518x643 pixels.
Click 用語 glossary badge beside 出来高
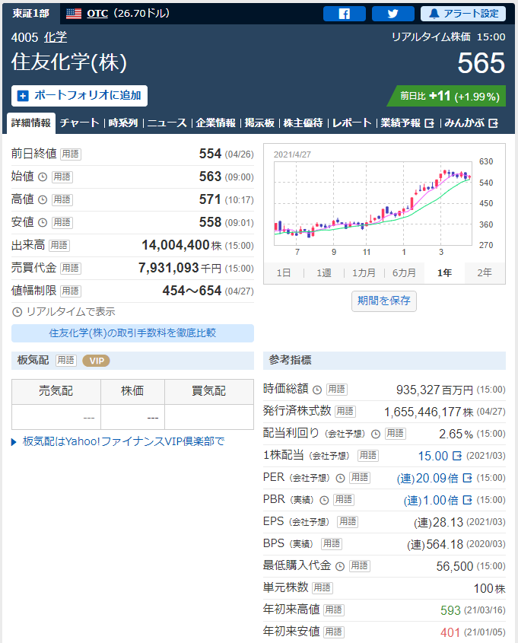click(59, 246)
